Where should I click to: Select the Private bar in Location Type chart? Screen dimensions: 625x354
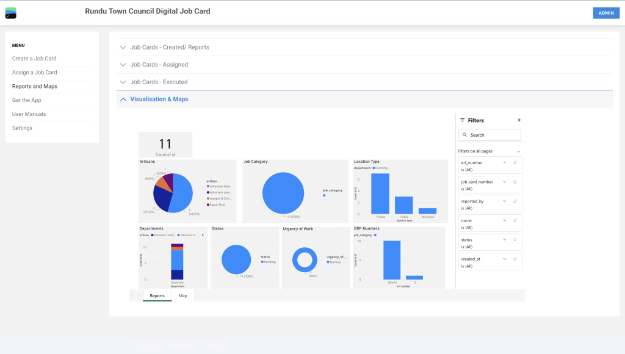(x=380, y=193)
